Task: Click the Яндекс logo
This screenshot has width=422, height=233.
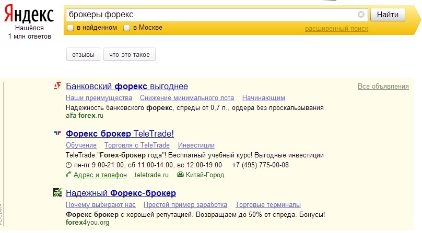Action: 29,14
